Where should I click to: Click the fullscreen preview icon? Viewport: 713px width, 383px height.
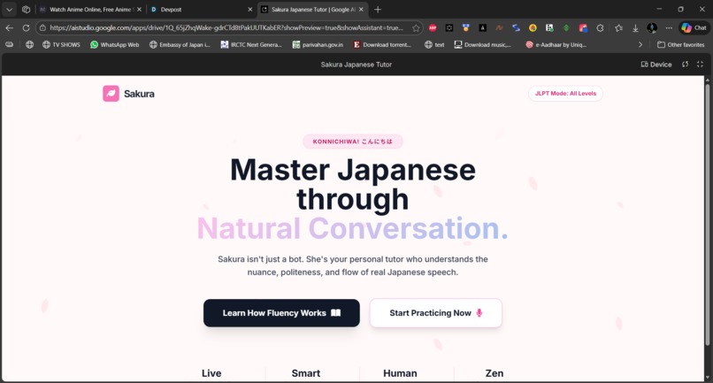[700, 65]
